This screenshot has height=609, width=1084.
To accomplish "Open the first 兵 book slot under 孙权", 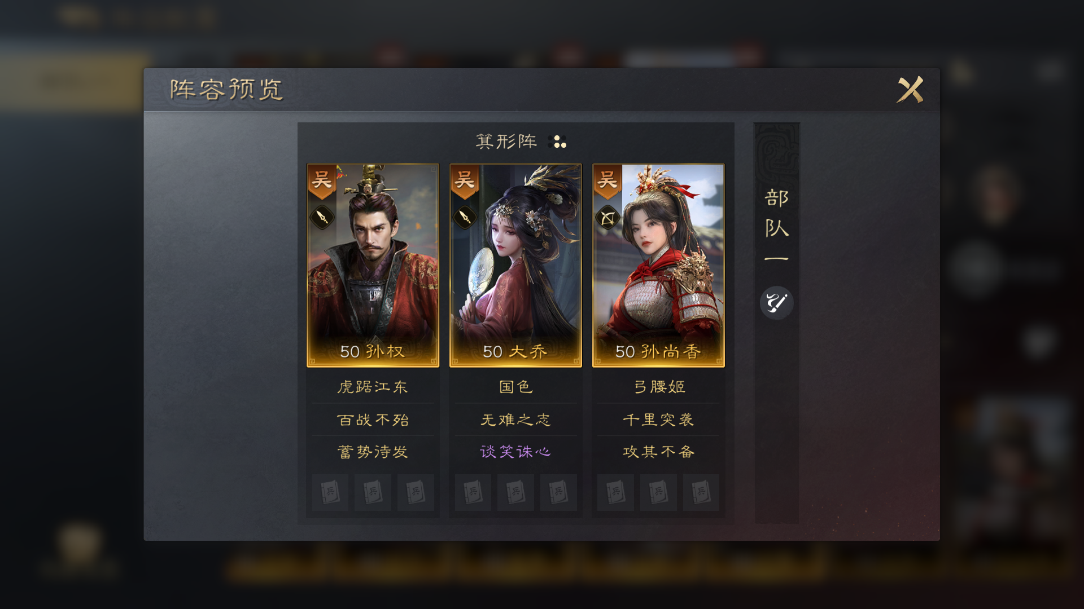I will (330, 492).
